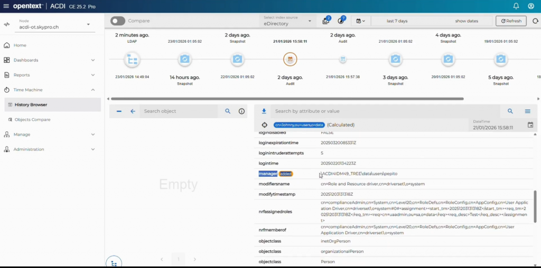Select the highlighted audit marker 21/01/2026 15:58:11

[290, 59]
